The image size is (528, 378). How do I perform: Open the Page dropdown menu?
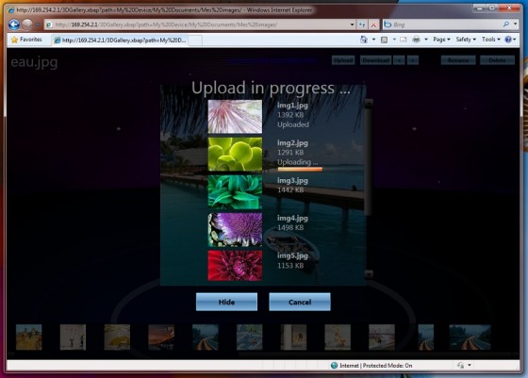[441, 40]
